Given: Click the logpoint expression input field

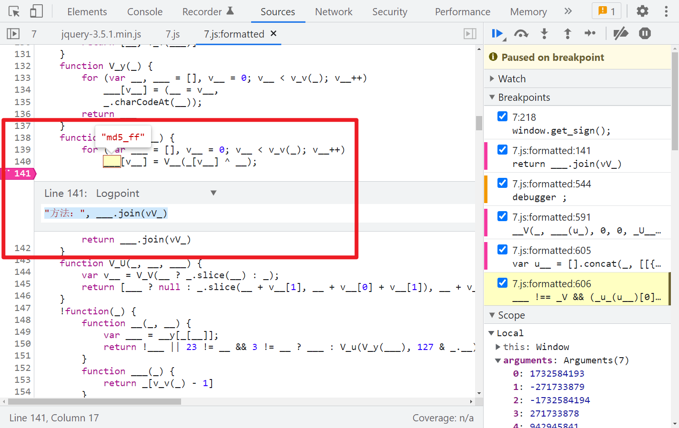Looking at the screenshot, I should 257,213.
